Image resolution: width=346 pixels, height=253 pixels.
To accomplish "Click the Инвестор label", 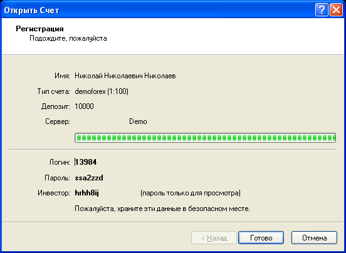I will coord(54,193).
